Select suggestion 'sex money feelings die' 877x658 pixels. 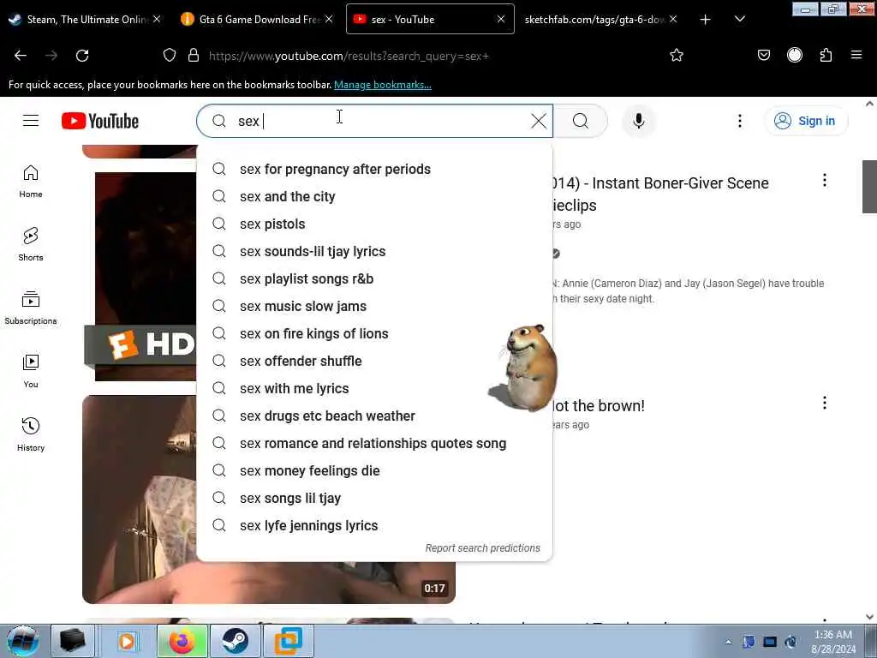click(374, 471)
